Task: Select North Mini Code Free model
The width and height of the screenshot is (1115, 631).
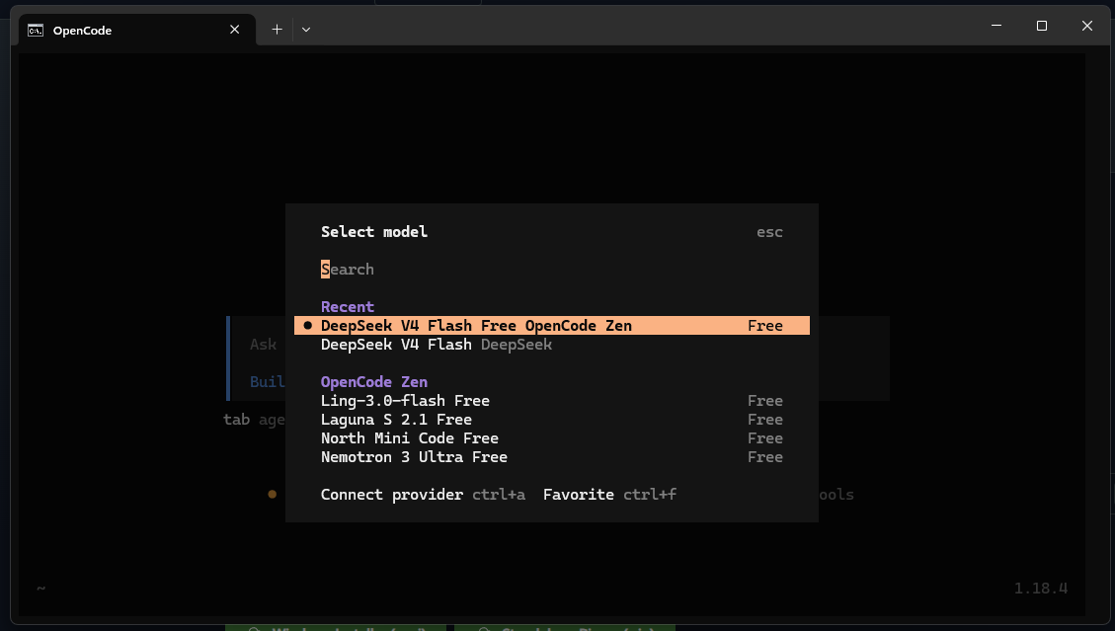Action: point(552,438)
